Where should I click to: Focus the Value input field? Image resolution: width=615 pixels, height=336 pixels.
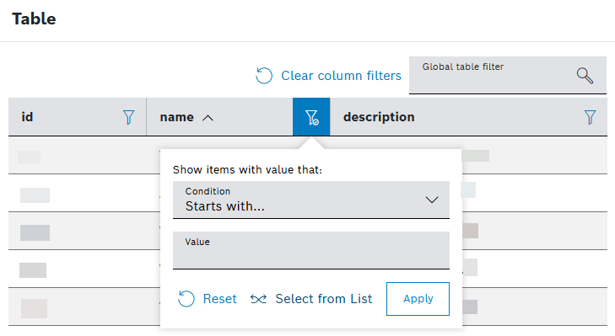(x=311, y=250)
